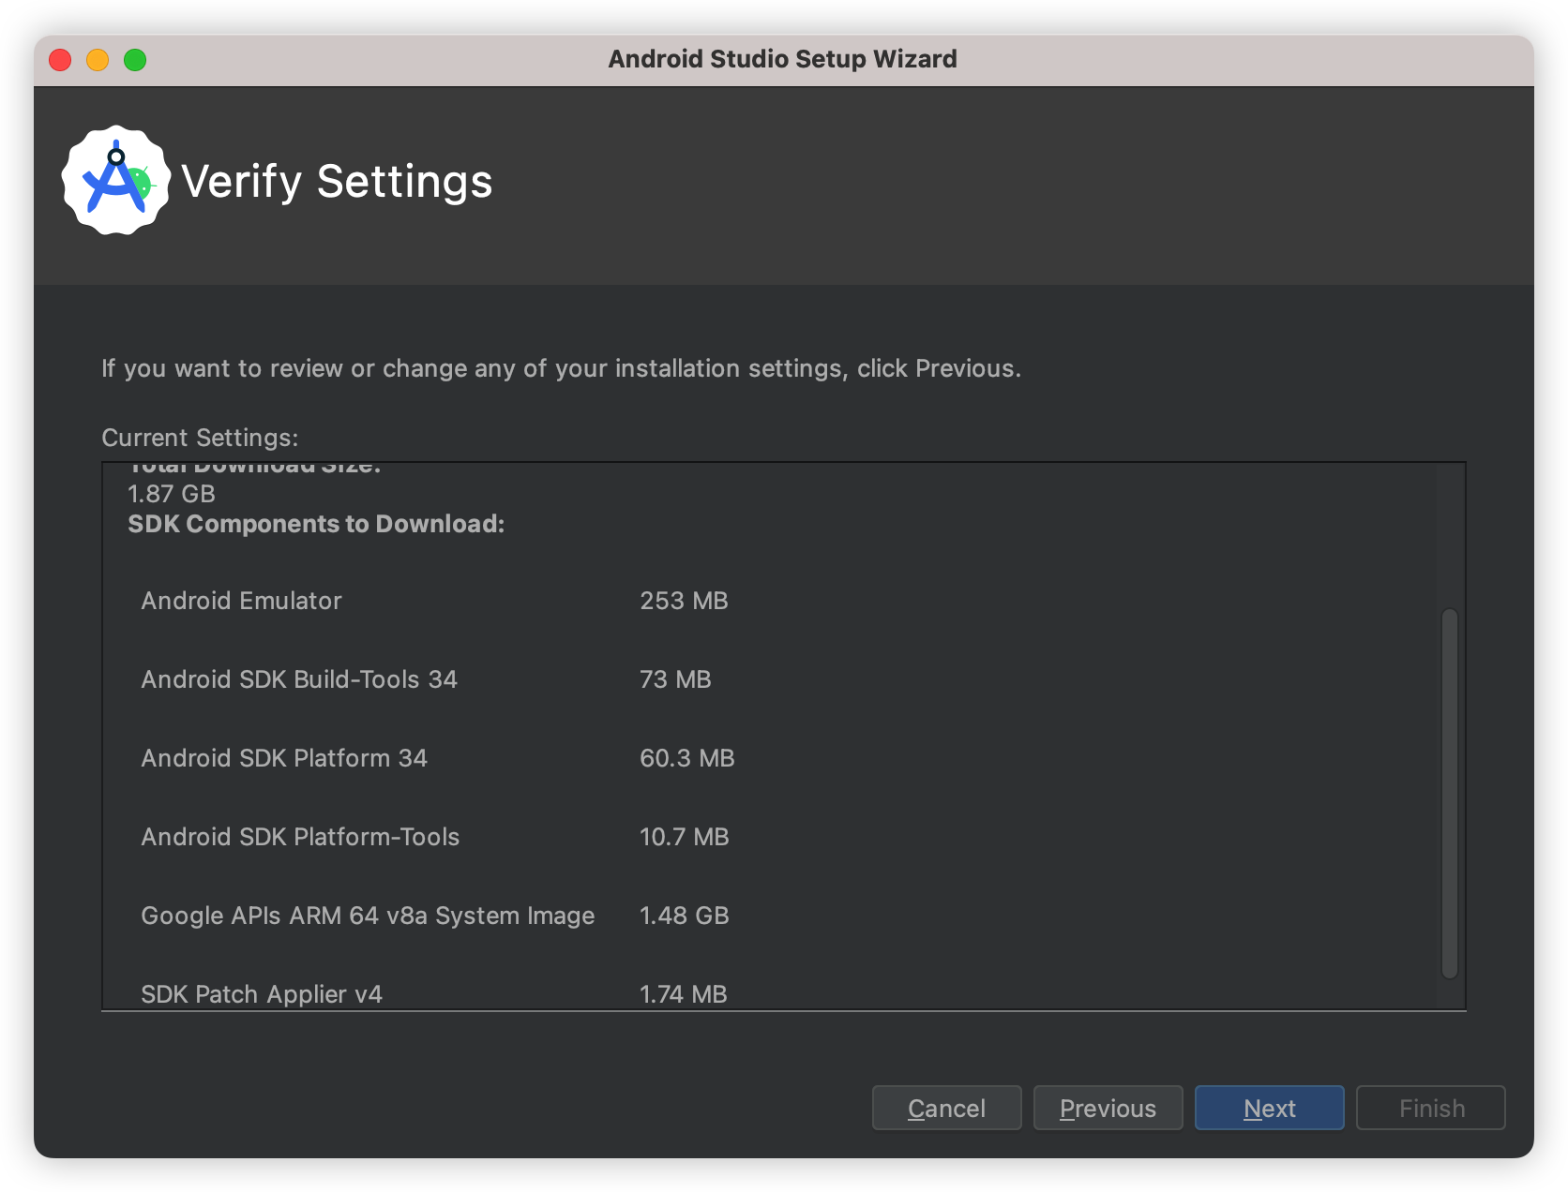Click the Current Settings label

click(200, 438)
